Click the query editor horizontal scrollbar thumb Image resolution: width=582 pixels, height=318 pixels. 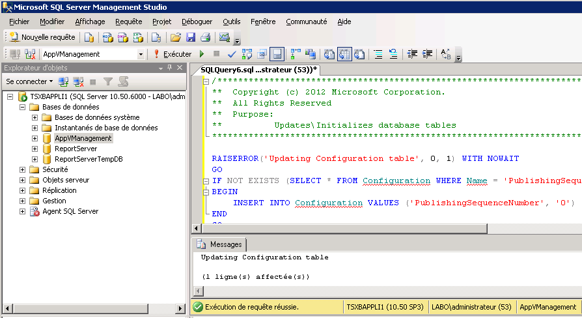tap(344, 229)
